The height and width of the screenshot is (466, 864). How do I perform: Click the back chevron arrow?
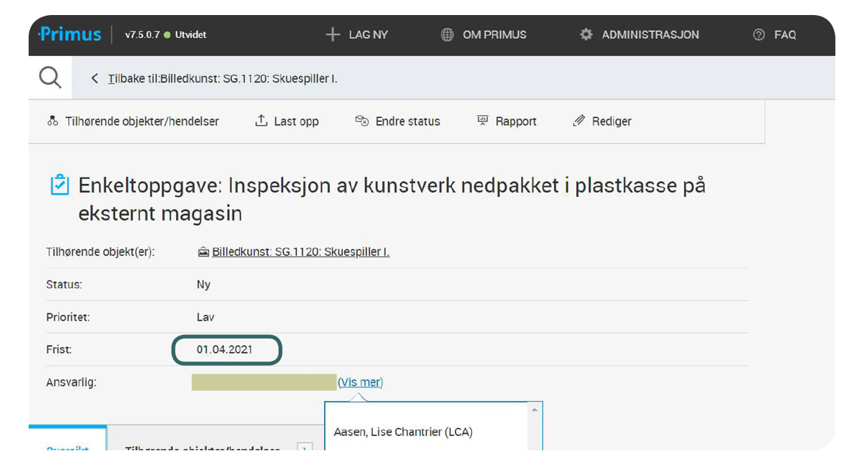coord(94,78)
